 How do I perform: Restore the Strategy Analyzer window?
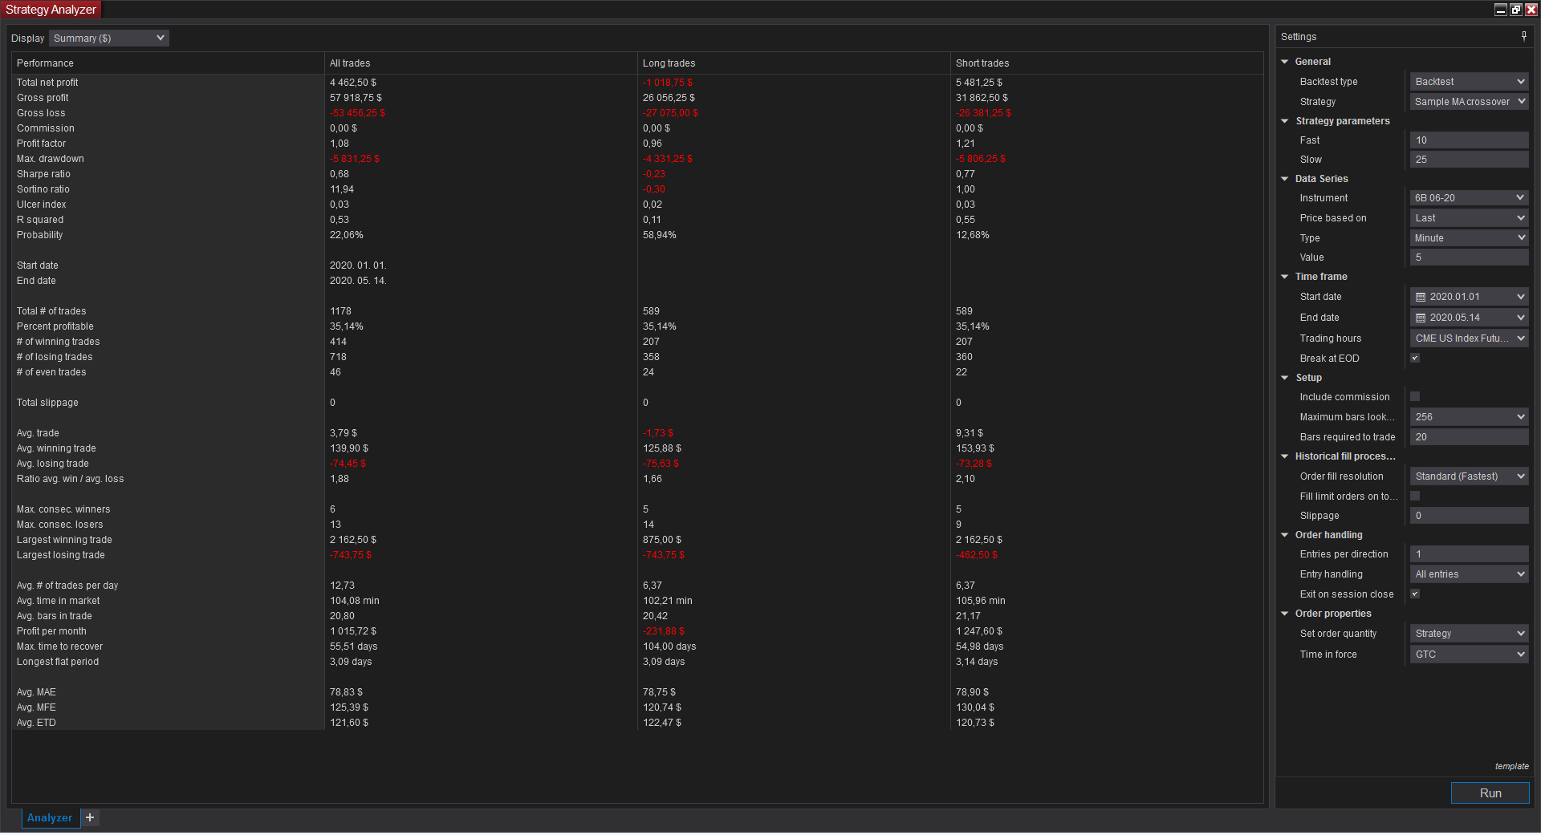tap(1515, 10)
